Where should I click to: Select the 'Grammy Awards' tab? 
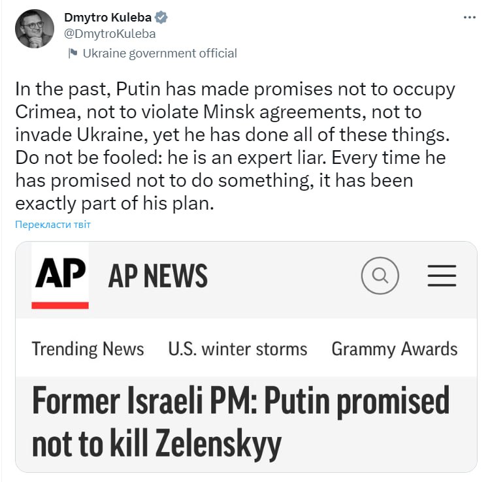tap(395, 349)
